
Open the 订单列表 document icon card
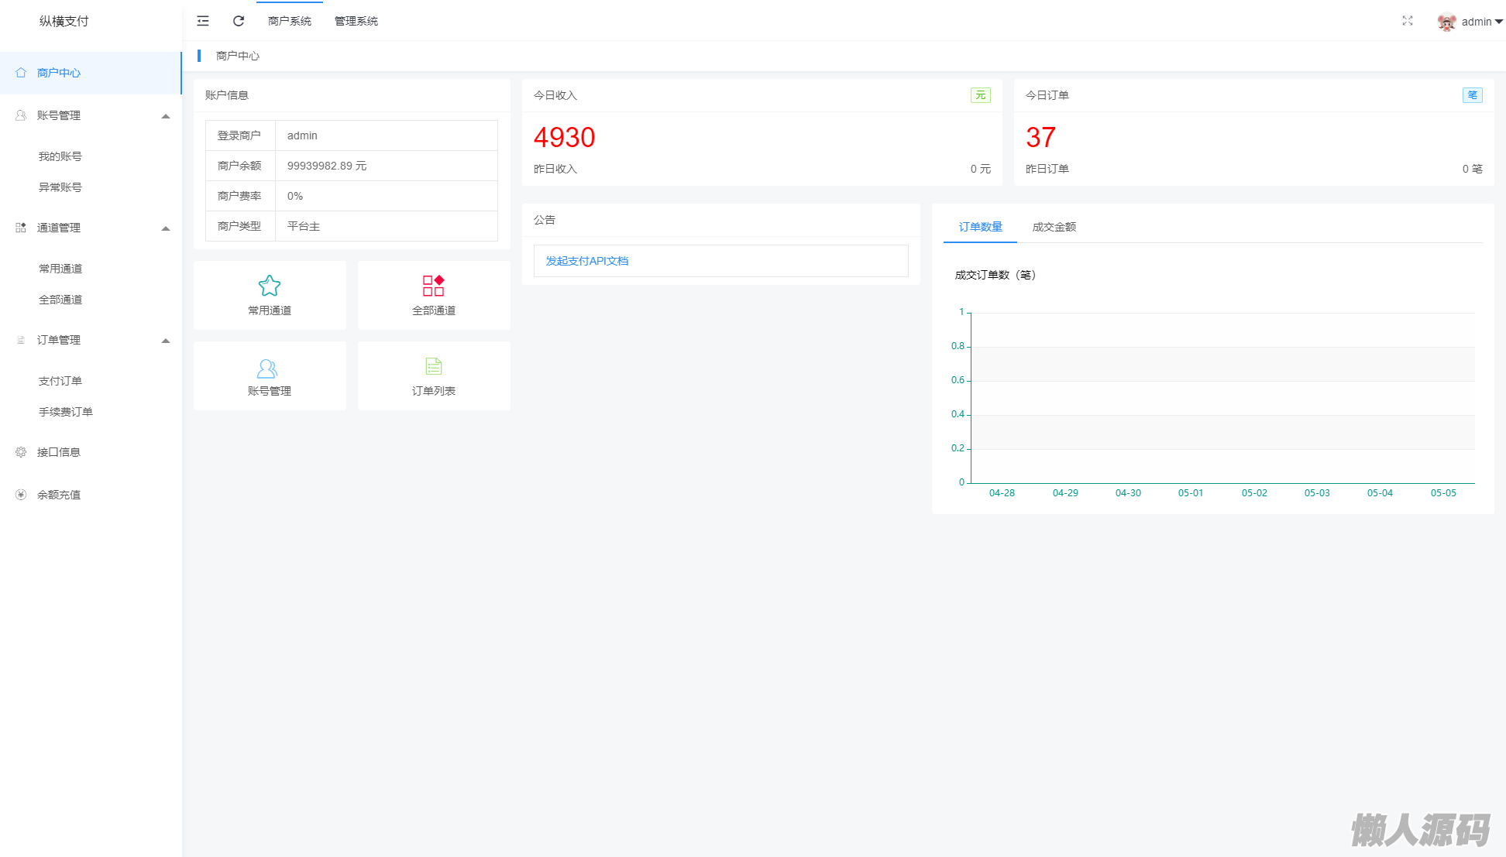[434, 376]
